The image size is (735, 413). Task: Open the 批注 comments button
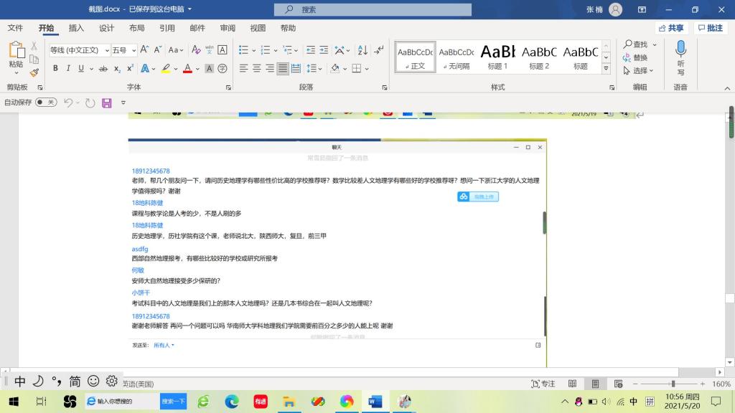pos(710,28)
